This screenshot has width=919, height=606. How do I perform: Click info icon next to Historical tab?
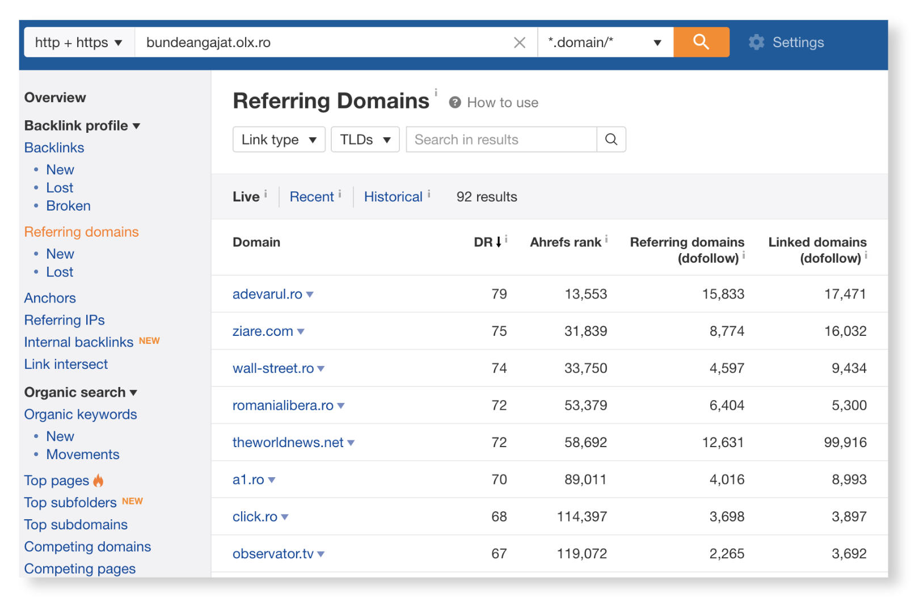429,193
